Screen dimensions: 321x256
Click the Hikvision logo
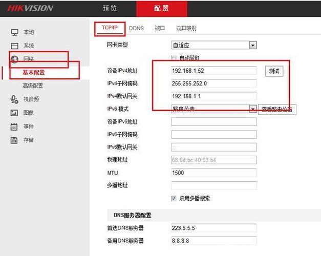tap(30, 8)
